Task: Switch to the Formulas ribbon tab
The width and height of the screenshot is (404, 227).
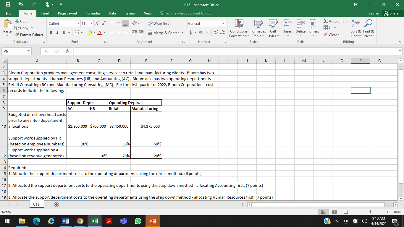Action: pyautogui.click(x=93, y=13)
